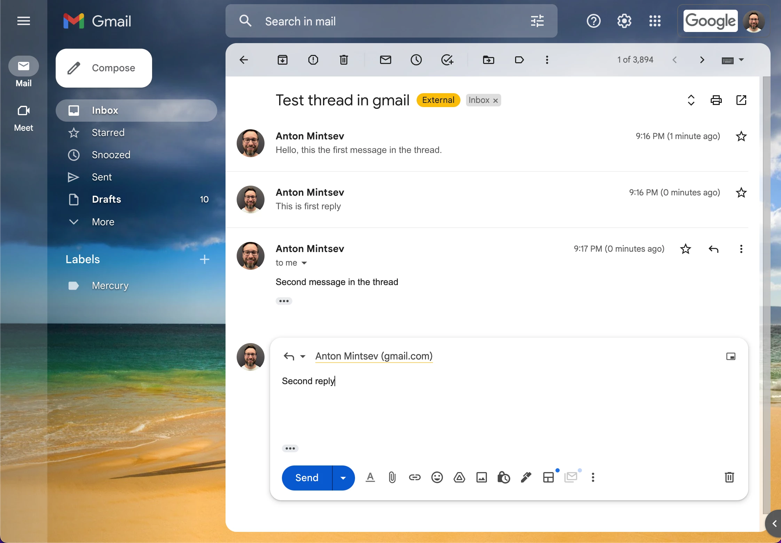Expand More in the left sidebar
The height and width of the screenshot is (543, 781).
pos(103,222)
